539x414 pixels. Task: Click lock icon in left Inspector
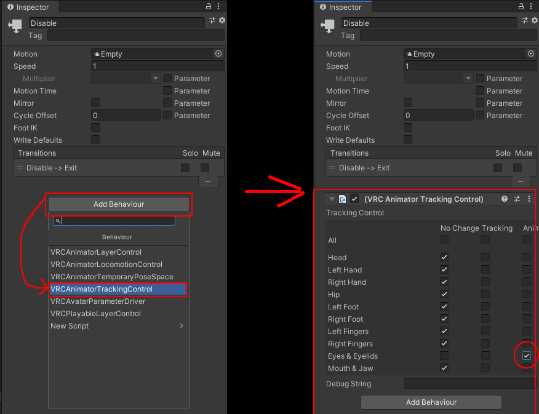(209, 6)
